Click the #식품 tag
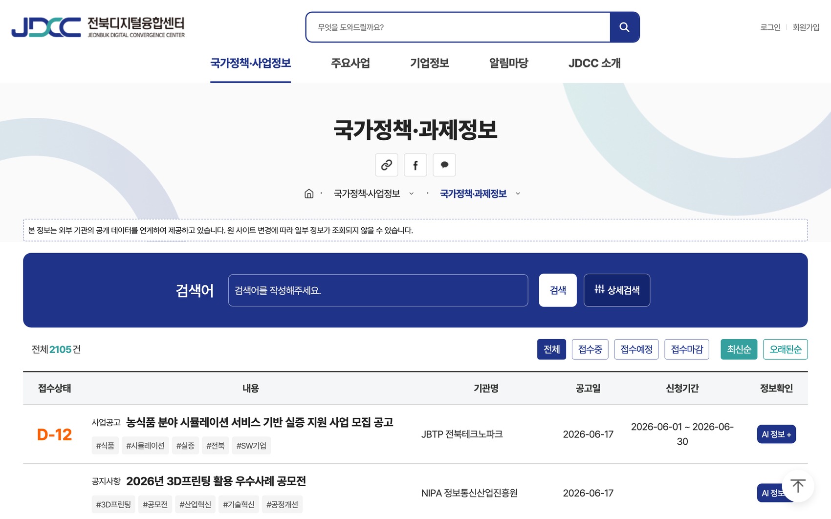 tap(105, 446)
